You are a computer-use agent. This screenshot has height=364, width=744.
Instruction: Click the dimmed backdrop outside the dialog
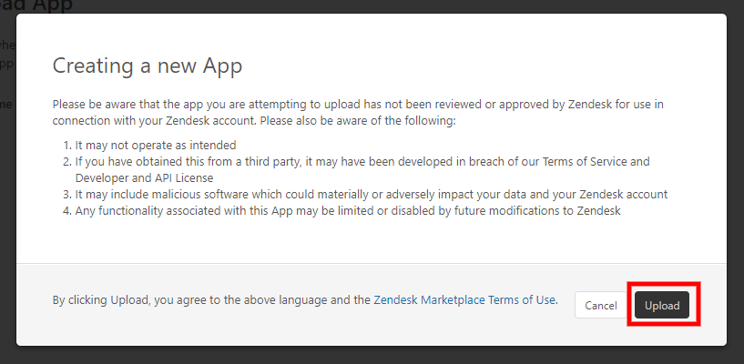735,189
